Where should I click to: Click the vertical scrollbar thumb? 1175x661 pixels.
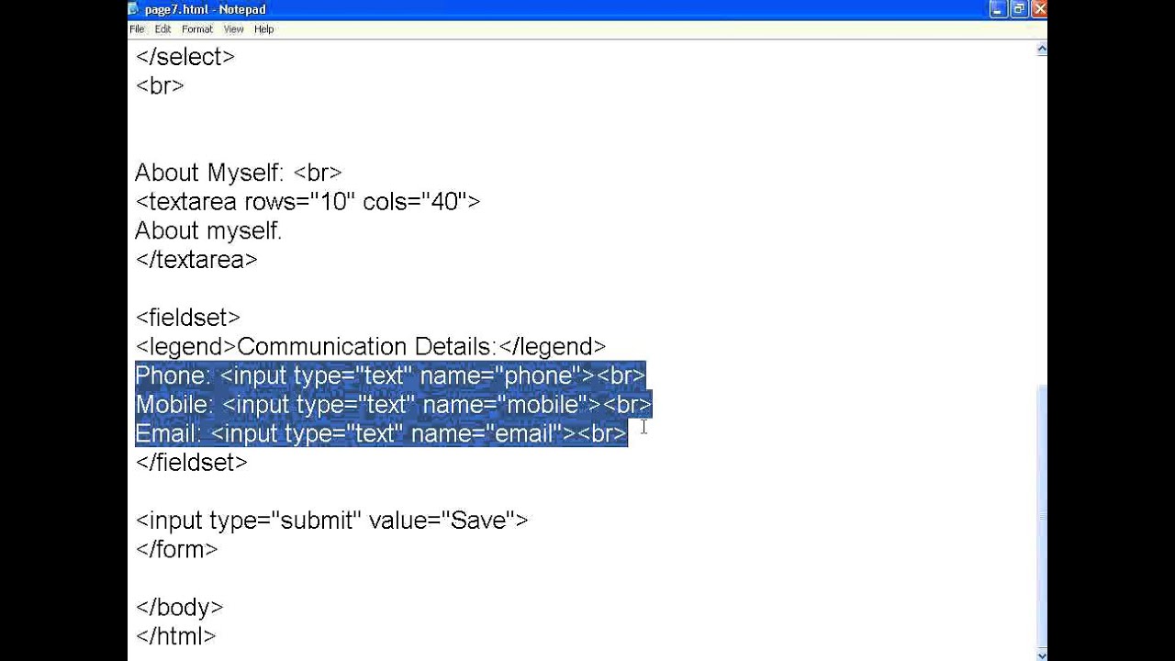[x=1041, y=514]
